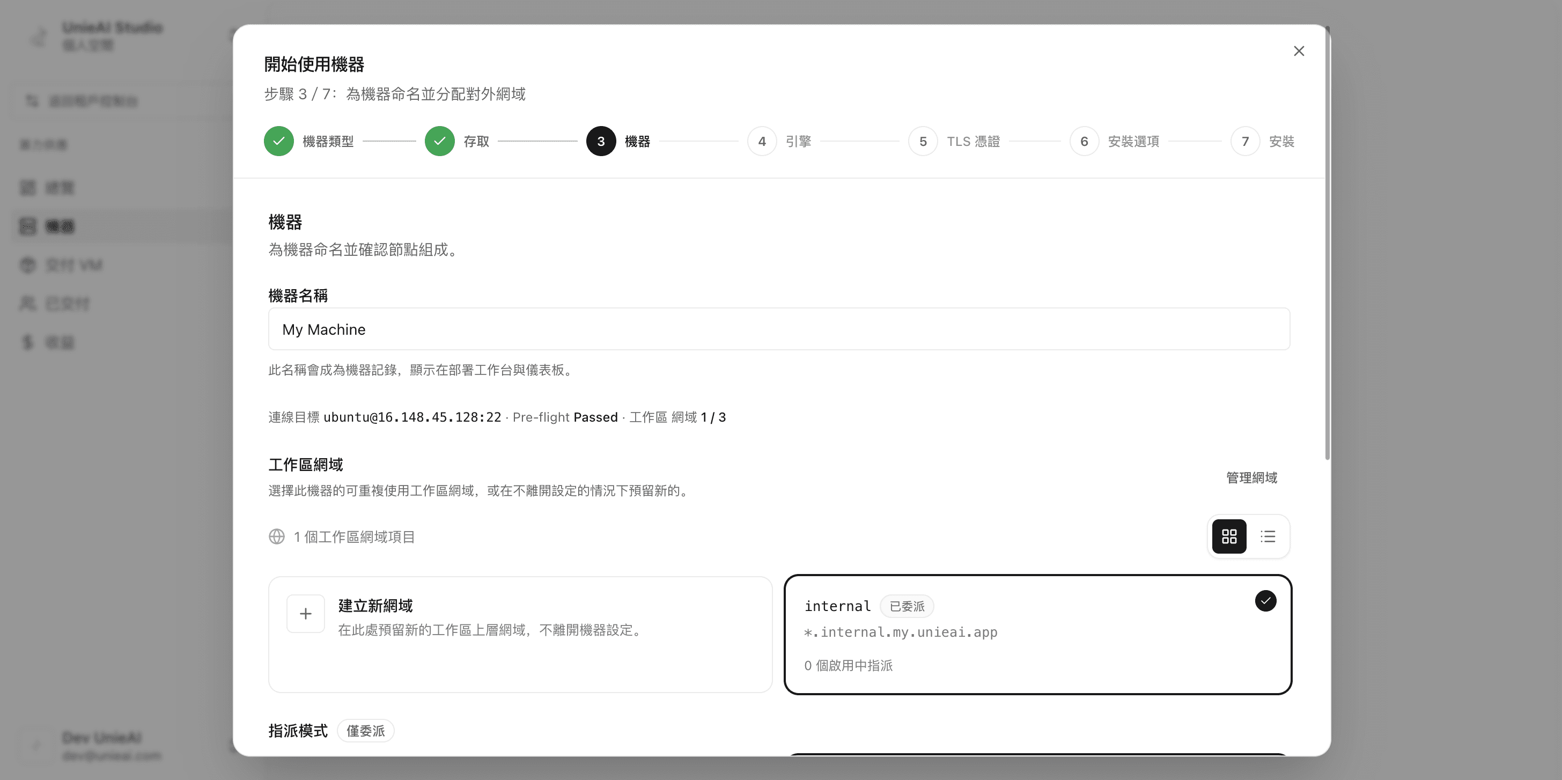
Task: Open the 管理網域 link
Action: tap(1251, 478)
